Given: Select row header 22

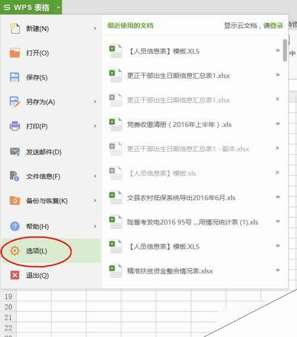Looking at the screenshot, I should [8, 328].
